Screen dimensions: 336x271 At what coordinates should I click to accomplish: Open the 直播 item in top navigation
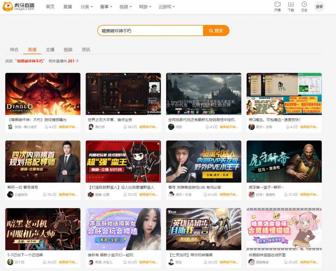tap(68, 7)
